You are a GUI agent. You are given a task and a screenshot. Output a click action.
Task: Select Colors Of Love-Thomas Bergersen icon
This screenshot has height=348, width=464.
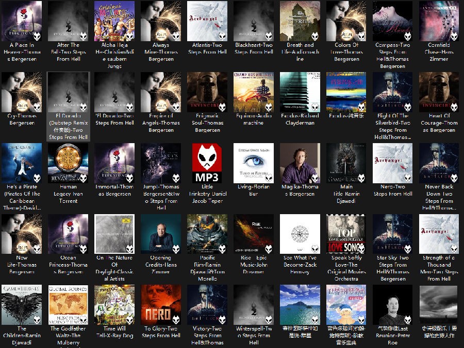tap(346, 21)
